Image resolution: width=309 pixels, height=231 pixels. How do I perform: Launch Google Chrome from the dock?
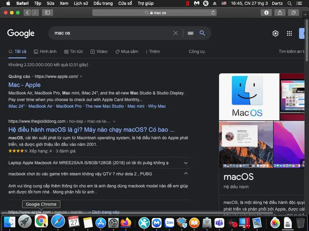point(41,221)
